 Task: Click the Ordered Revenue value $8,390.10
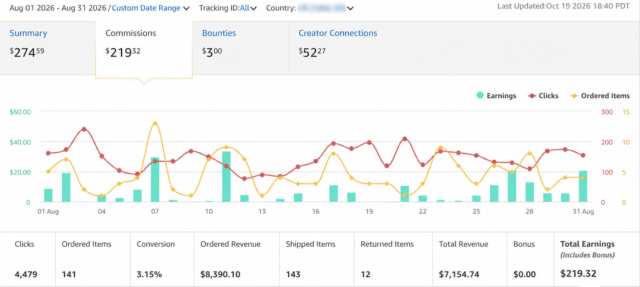pyautogui.click(x=220, y=274)
